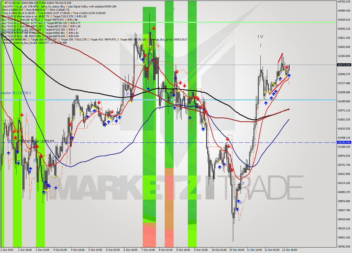
Task: Click the 'FSB-HighToBreak | 61293.434' label
Action: [x=36, y=141]
